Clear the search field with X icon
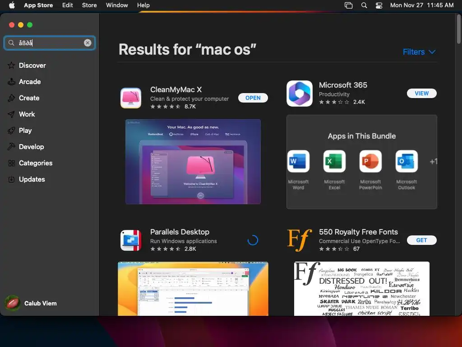Screen dimensions: 462x347 click(88, 43)
